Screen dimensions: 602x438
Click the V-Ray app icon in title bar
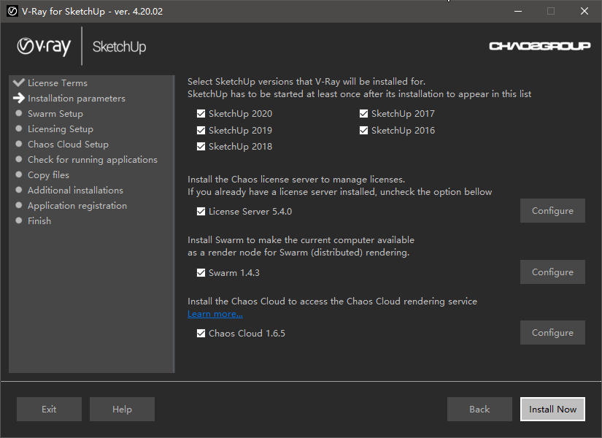(12, 11)
